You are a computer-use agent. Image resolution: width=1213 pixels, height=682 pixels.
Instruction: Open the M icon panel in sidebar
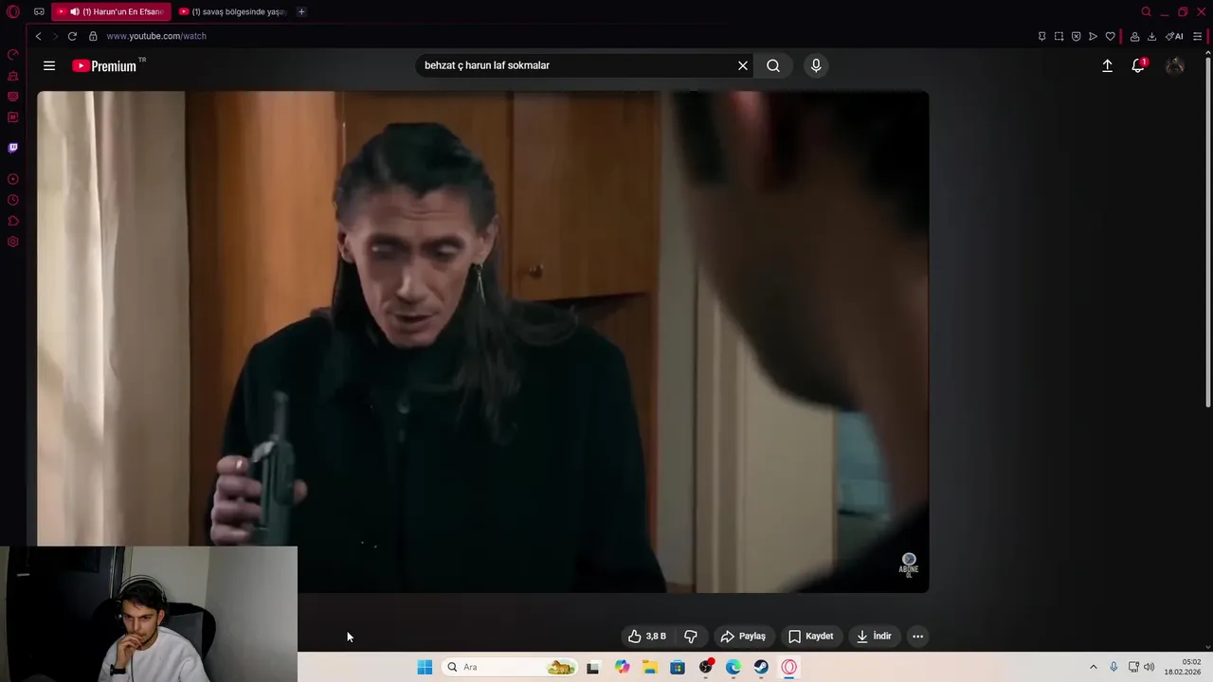click(13, 117)
